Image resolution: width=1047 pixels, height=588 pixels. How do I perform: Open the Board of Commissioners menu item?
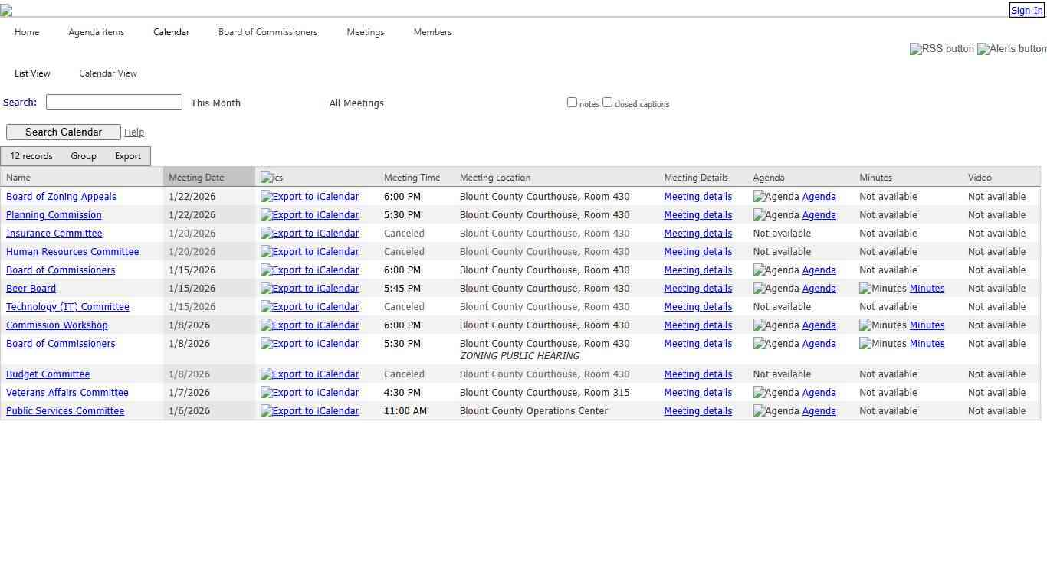[x=267, y=32]
